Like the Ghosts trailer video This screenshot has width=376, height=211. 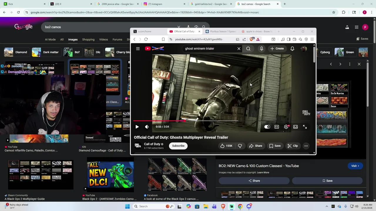226,146
